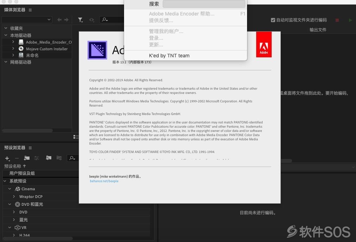Choose 提供反馈 menu item
This screenshot has height=242, width=356.
pyautogui.click(x=186, y=20)
